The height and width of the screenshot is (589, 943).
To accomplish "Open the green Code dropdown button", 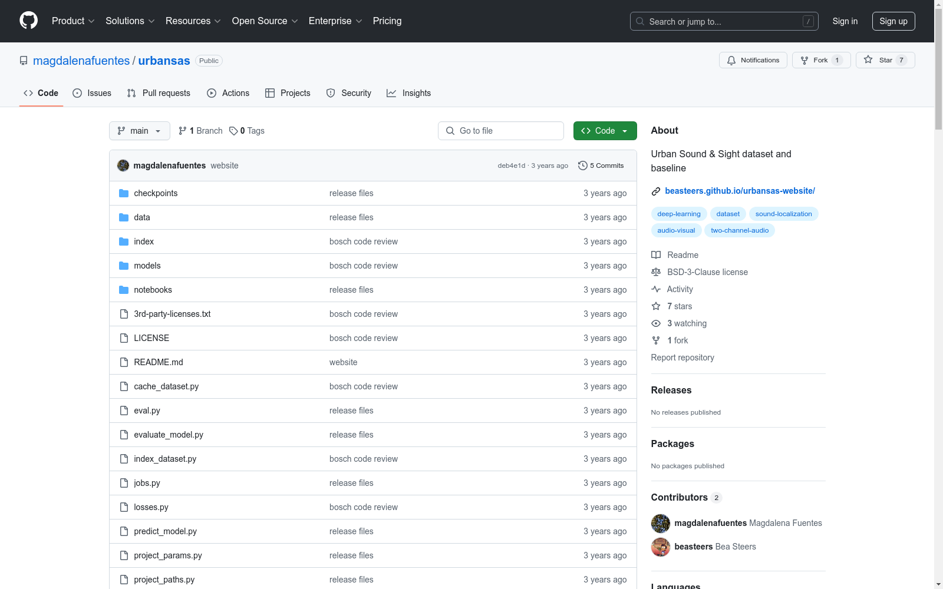I will click(x=605, y=131).
